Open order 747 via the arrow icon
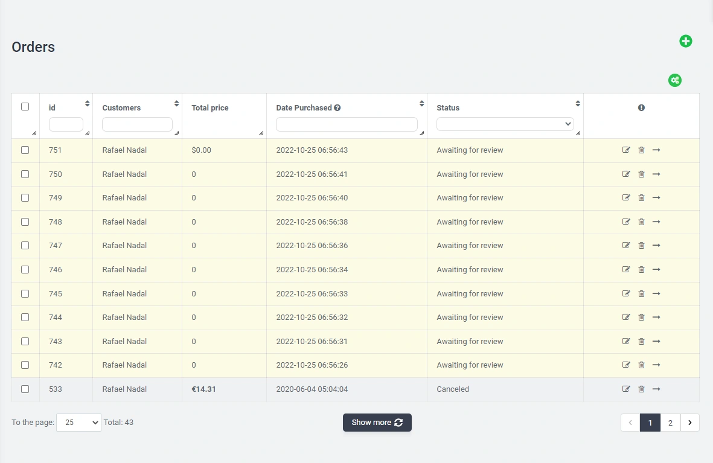The image size is (713, 463). pyautogui.click(x=656, y=246)
